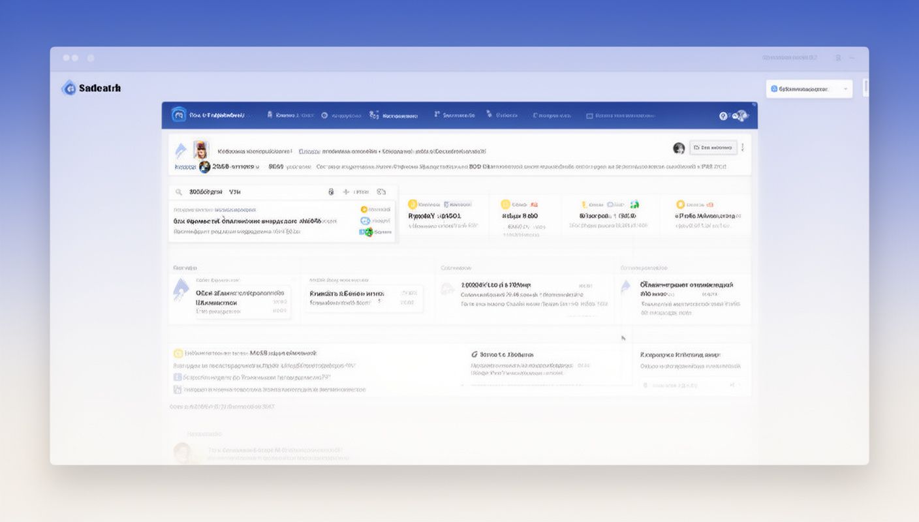Open the red-hat portrait thumbnail in the header card
919x522 pixels.
pos(201,149)
